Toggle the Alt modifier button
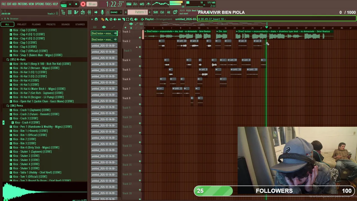The width and height of the screenshot is (357, 201). (168, 12)
